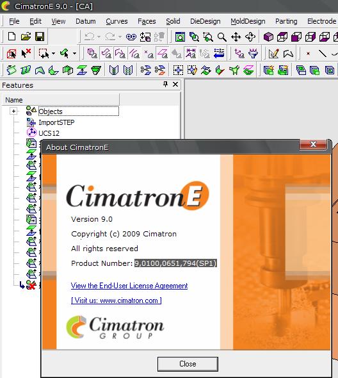This screenshot has width=338, height=378.
Task: Open the Electrode menu
Action: [x=321, y=21]
